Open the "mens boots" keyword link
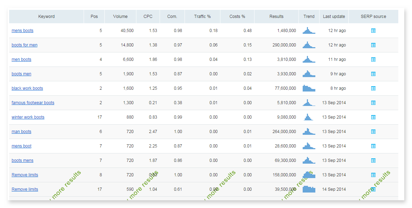This screenshot has width=412, height=208. click(x=22, y=31)
